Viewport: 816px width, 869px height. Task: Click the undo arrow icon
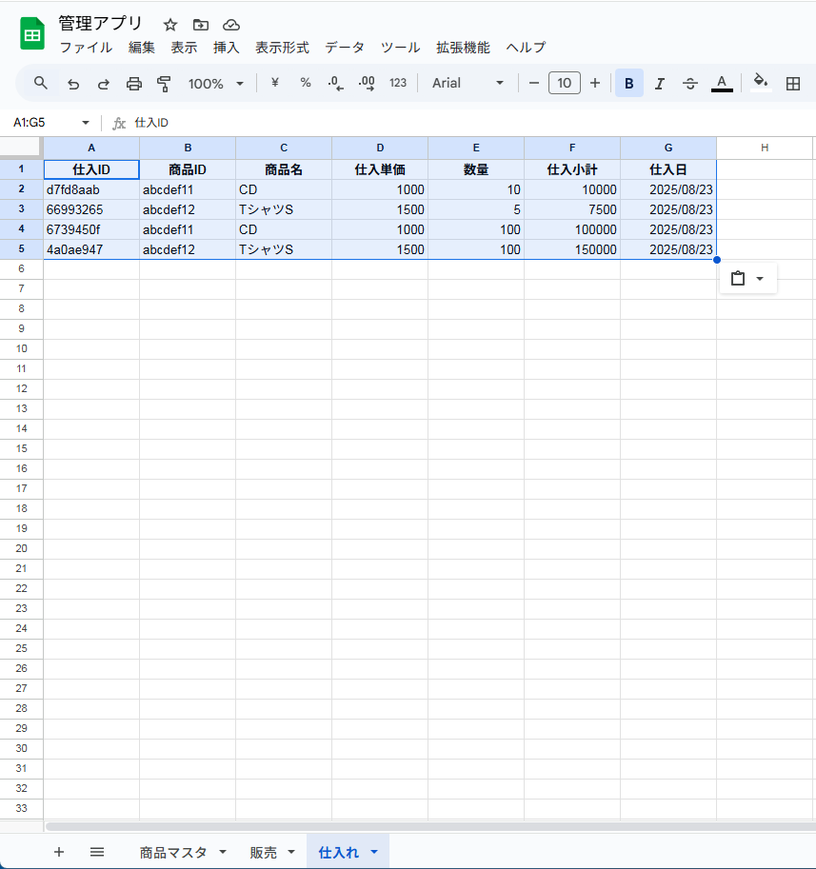tap(73, 84)
